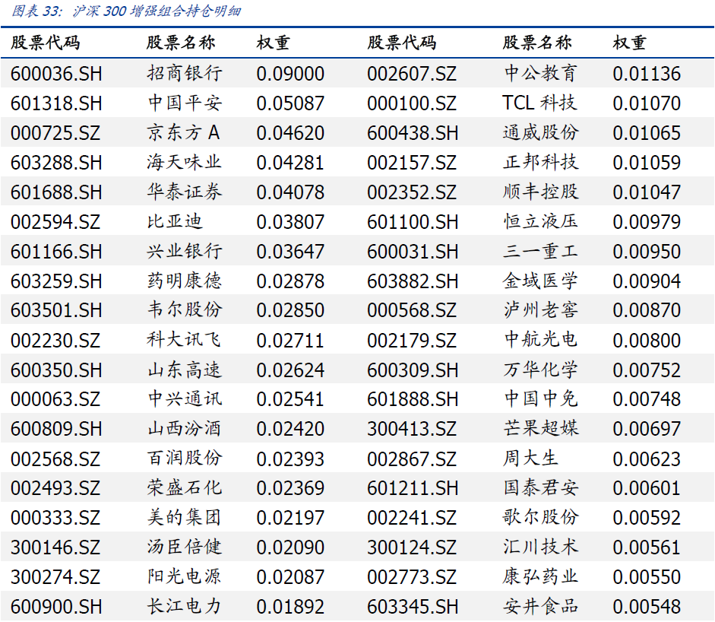
Task: Select stock name 山西汾酒
Action: coord(185,429)
